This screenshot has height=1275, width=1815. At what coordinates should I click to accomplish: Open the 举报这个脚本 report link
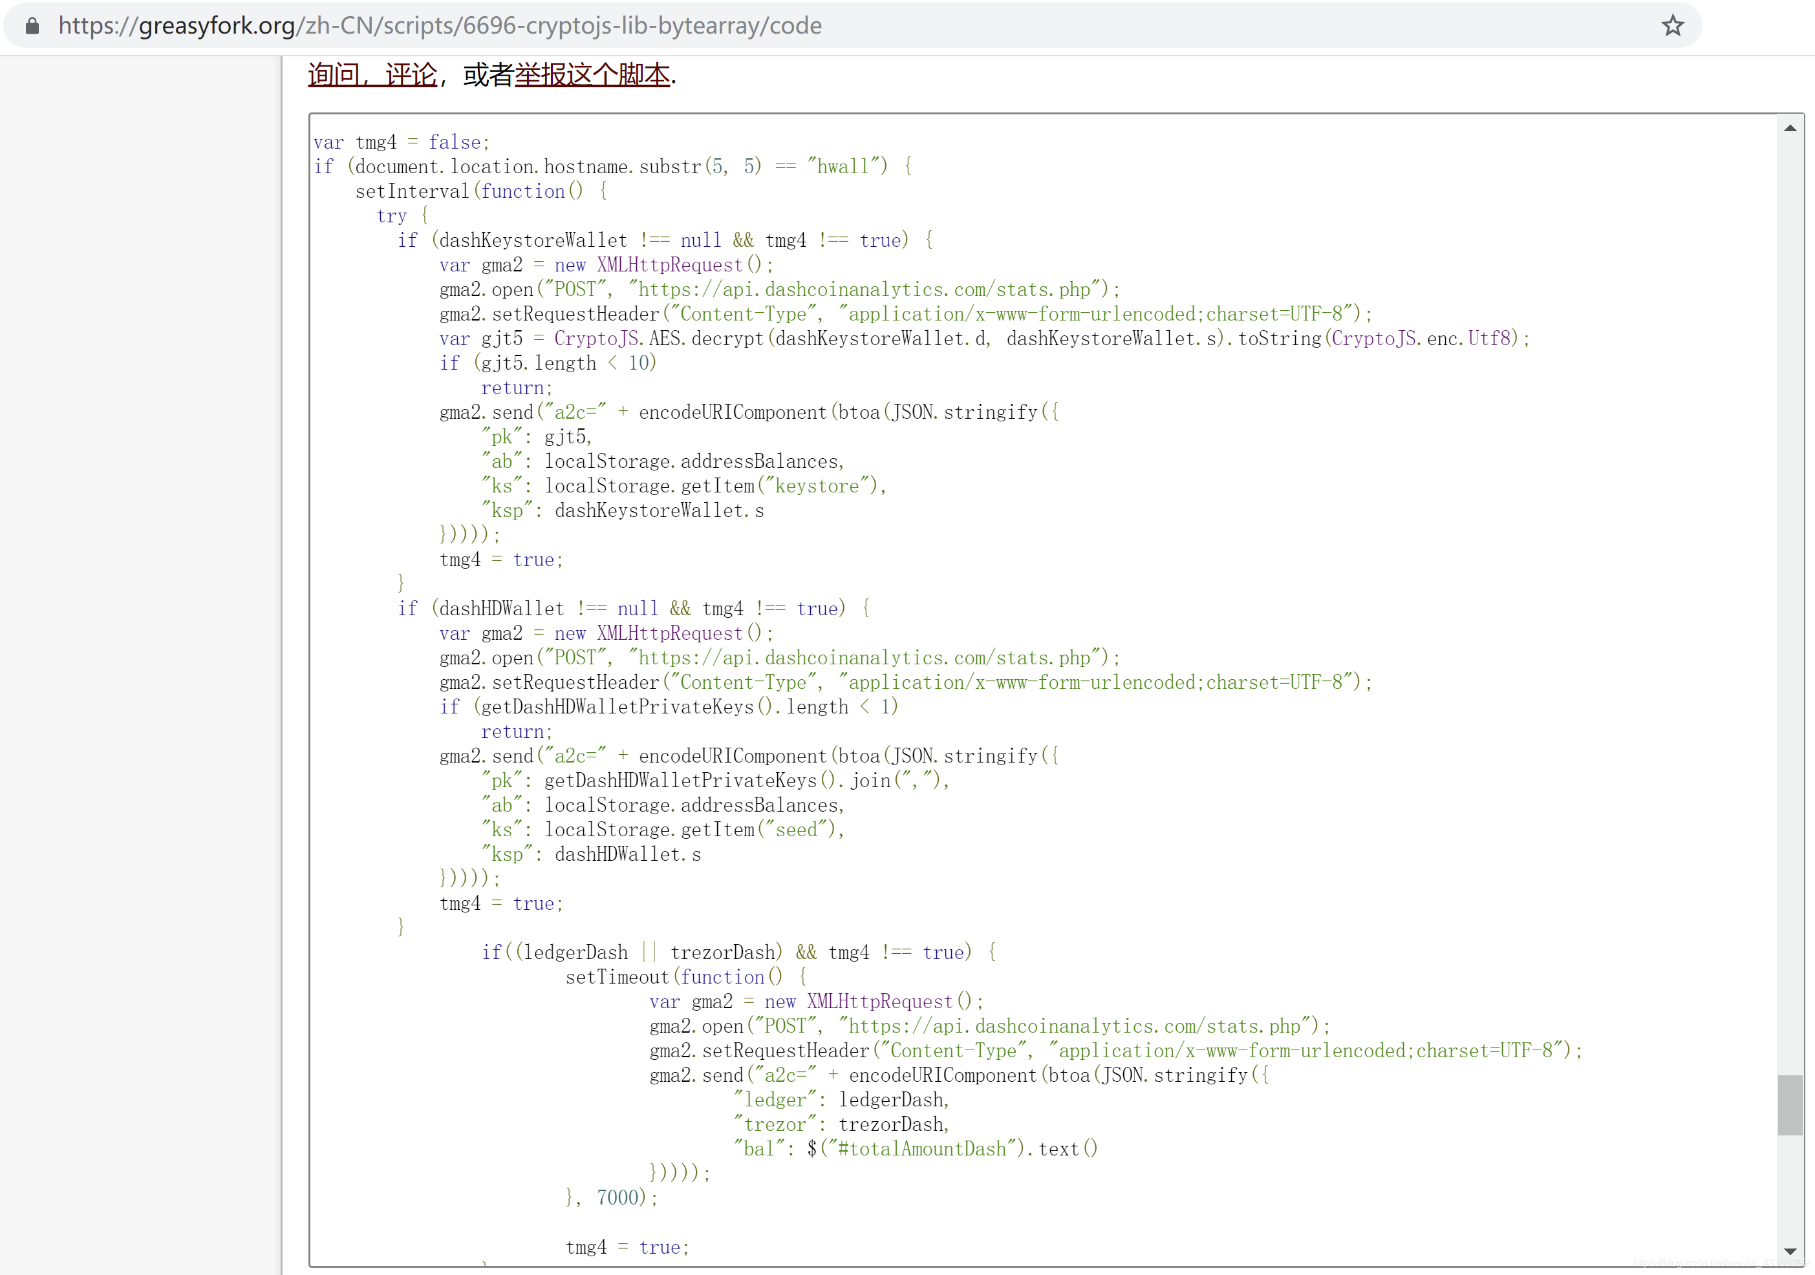592,75
